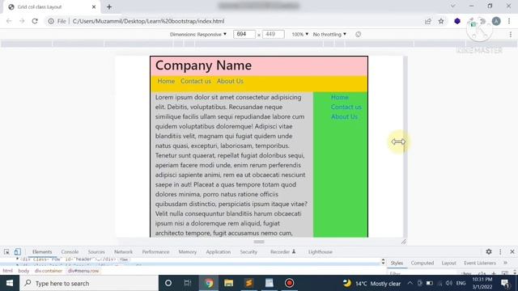Open Sublime Text from the taskbar

click(248, 283)
